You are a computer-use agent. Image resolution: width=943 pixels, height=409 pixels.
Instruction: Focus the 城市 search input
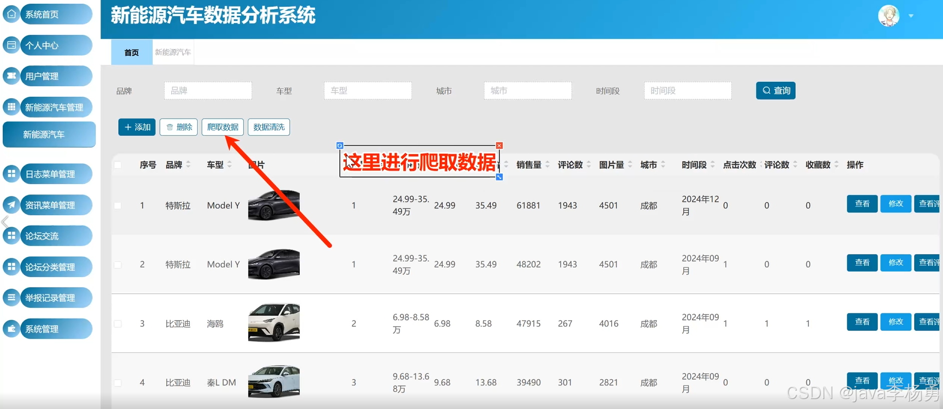point(528,90)
